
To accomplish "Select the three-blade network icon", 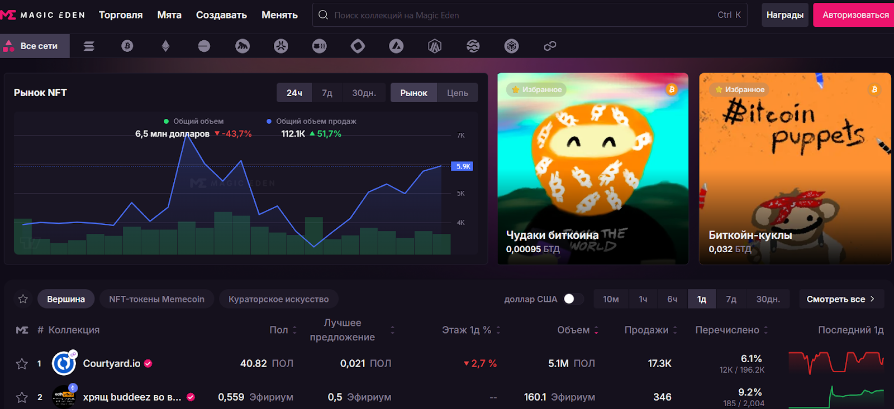I will (x=281, y=46).
